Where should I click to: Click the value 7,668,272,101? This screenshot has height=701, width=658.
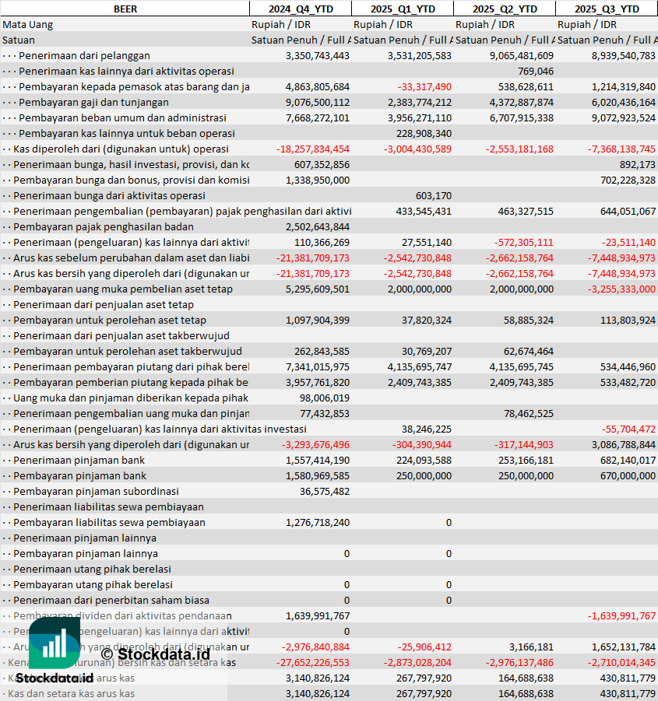click(x=318, y=118)
